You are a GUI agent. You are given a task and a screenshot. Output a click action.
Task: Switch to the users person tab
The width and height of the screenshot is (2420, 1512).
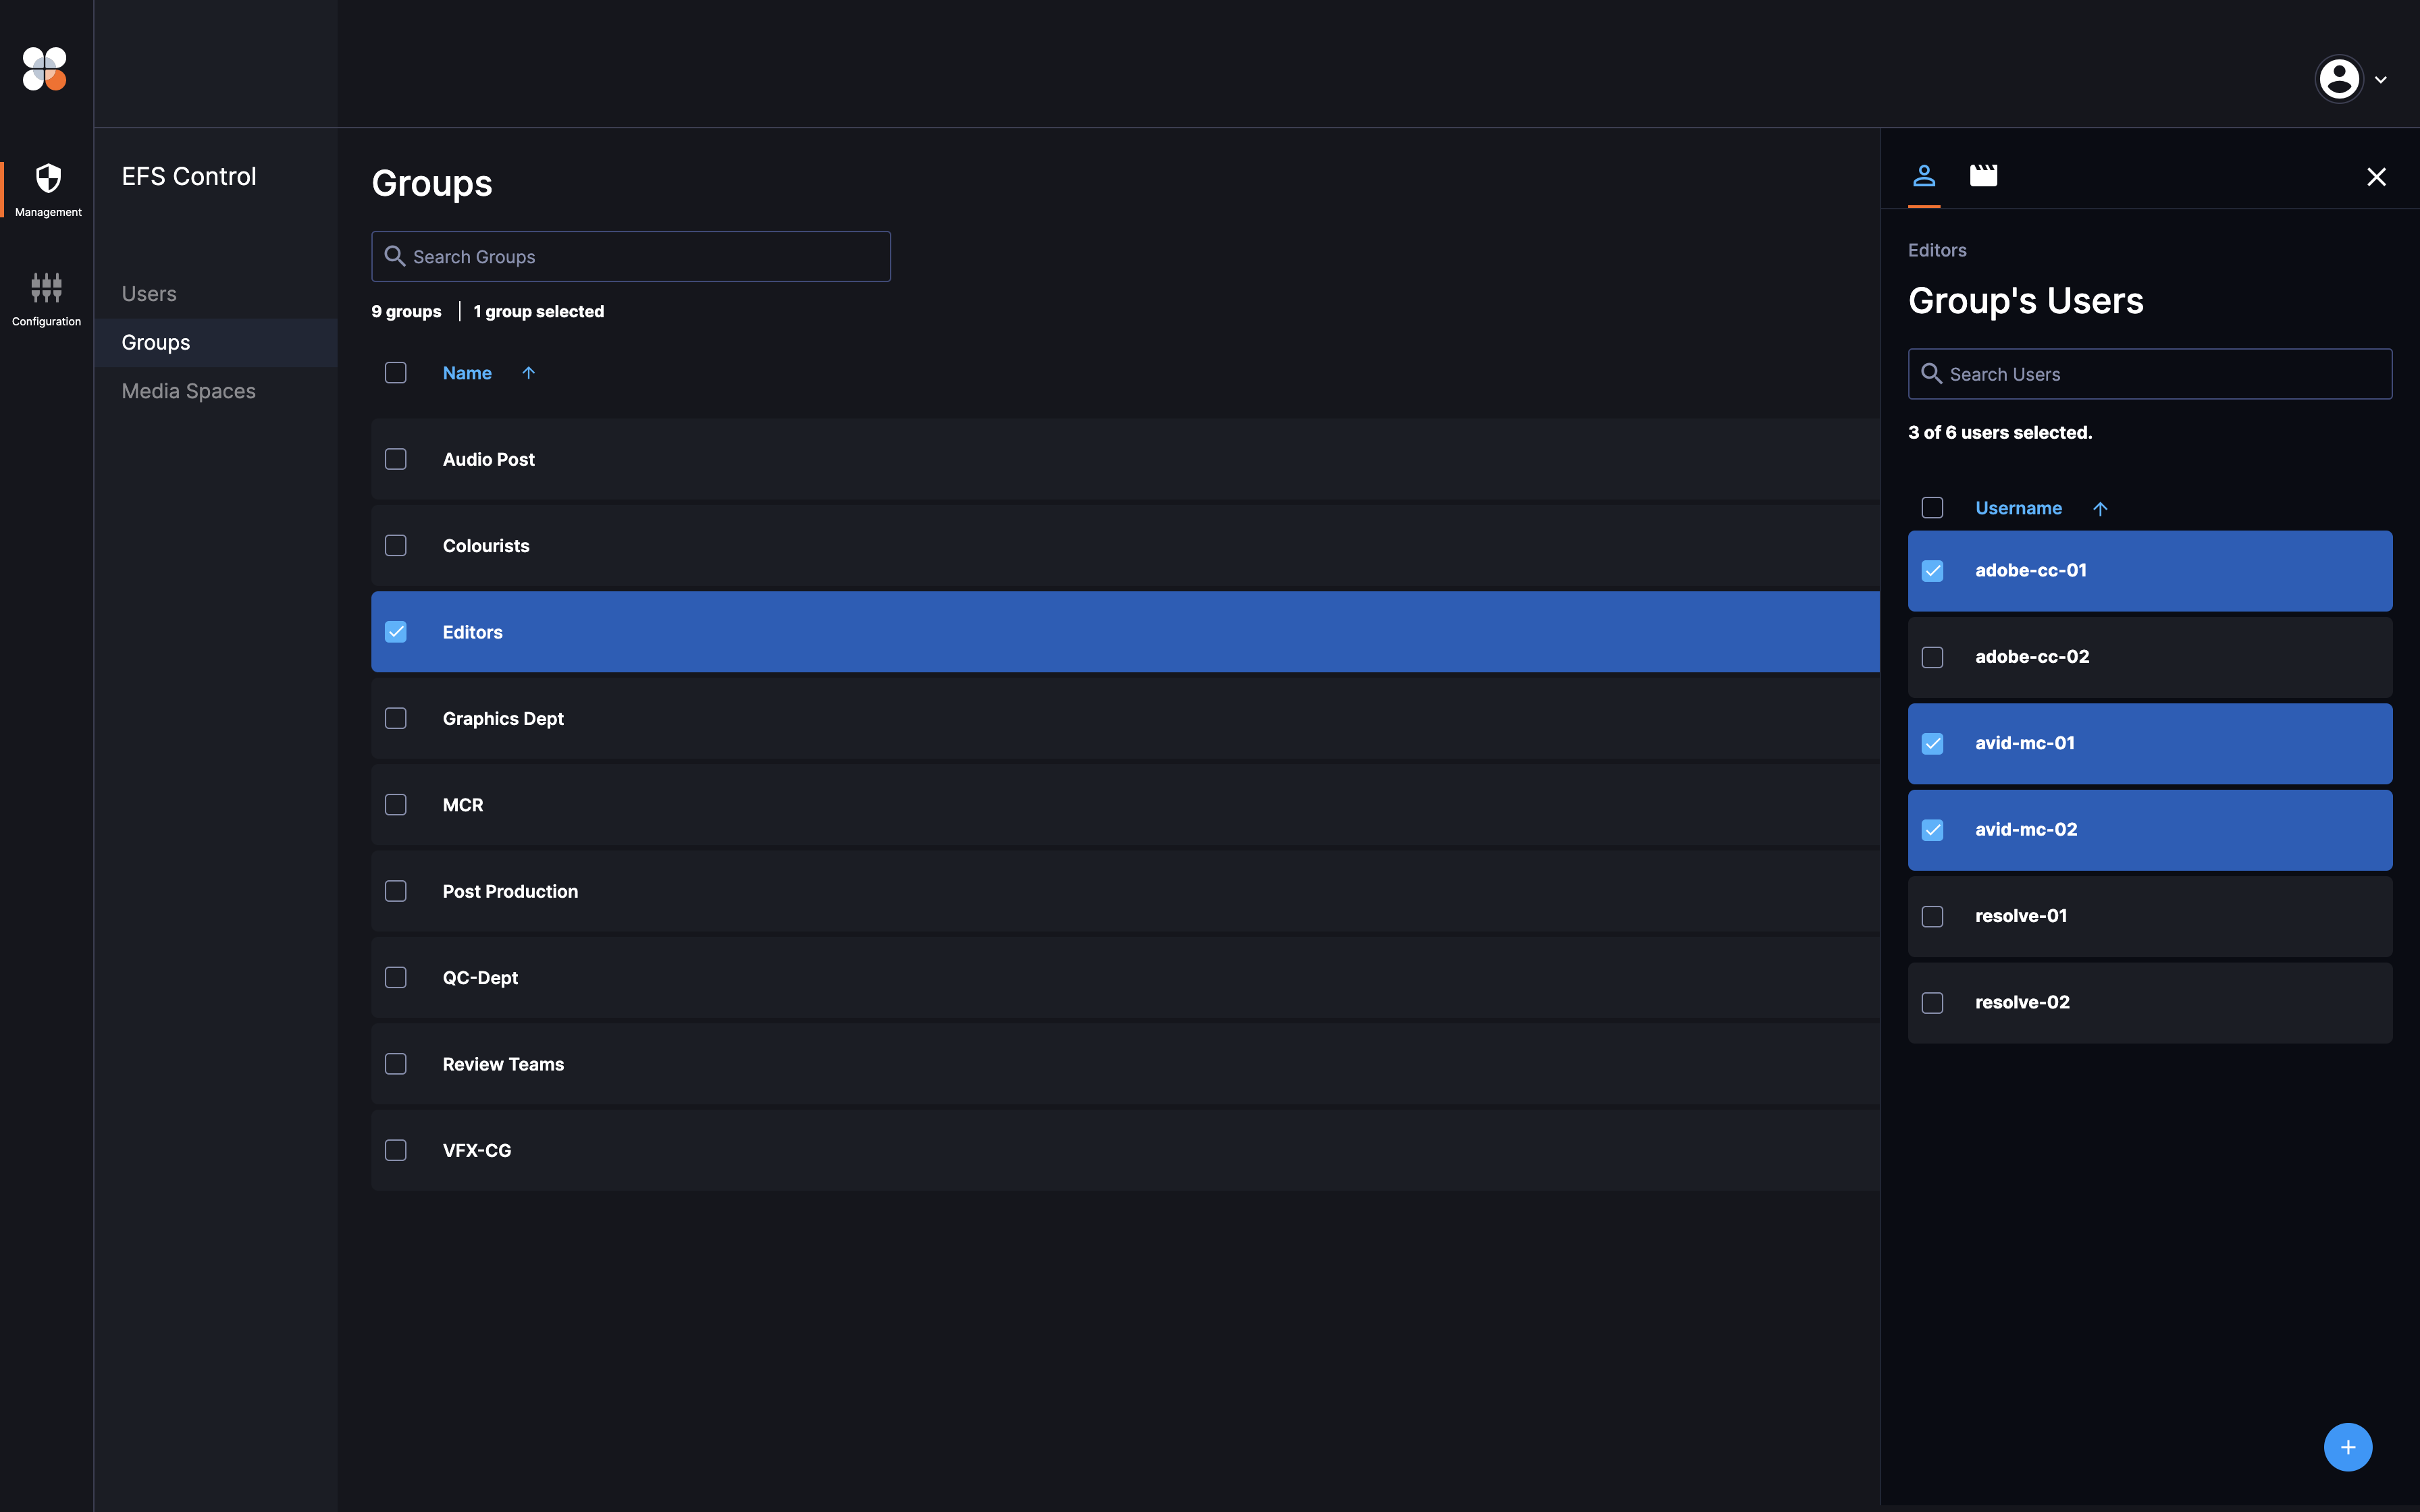(1924, 176)
